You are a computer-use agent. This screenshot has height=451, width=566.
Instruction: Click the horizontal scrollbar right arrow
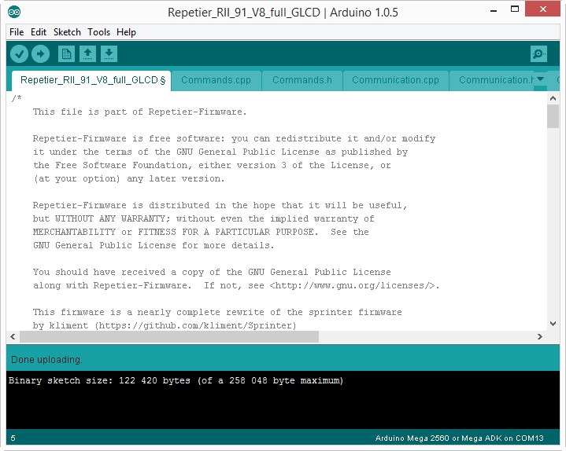[x=540, y=336]
